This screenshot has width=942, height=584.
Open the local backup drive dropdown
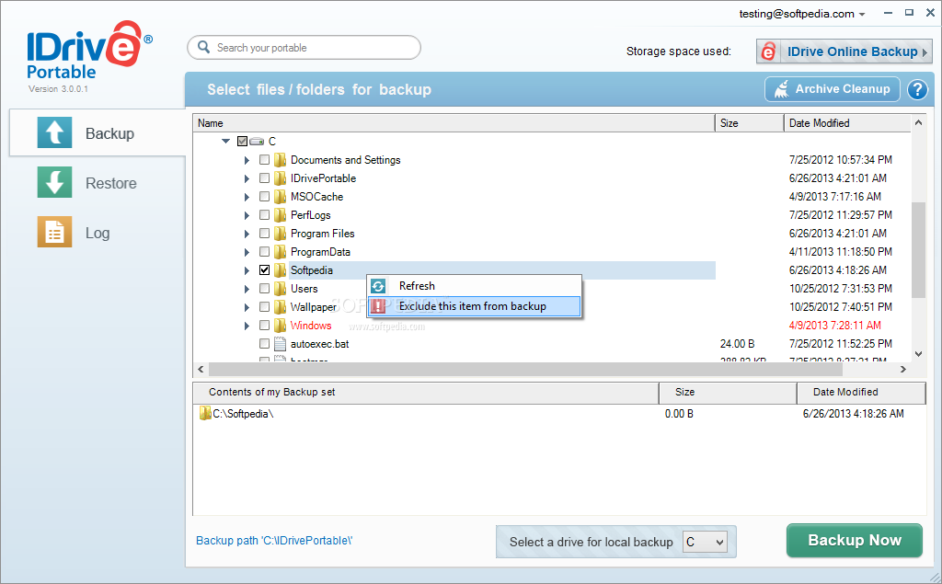tap(705, 542)
